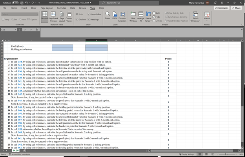Click blue cell next to Profit (Loss) in column D
This screenshot has width=245, height=157.
point(62,46)
